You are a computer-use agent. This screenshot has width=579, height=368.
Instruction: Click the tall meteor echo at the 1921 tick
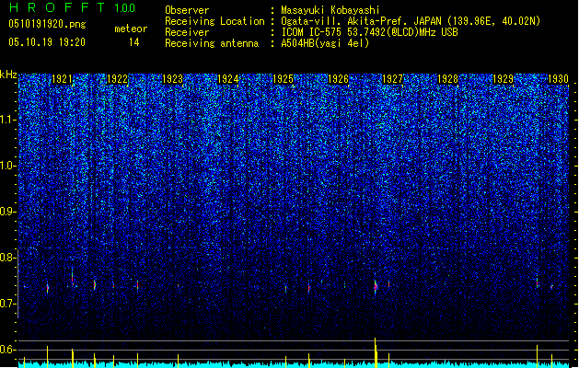coord(73,277)
